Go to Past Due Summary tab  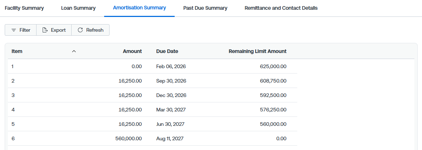click(x=205, y=8)
